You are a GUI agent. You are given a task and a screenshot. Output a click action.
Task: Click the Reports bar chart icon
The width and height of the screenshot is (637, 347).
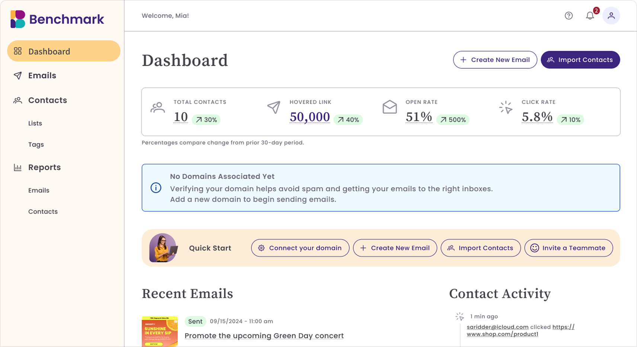tap(17, 167)
